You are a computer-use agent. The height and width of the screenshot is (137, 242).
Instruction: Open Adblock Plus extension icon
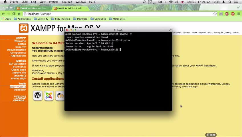pyautogui.click(x=233, y=14)
